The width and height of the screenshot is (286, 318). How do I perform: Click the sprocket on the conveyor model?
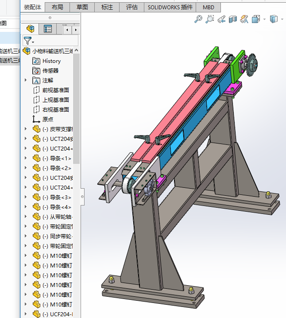pos(252,64)
